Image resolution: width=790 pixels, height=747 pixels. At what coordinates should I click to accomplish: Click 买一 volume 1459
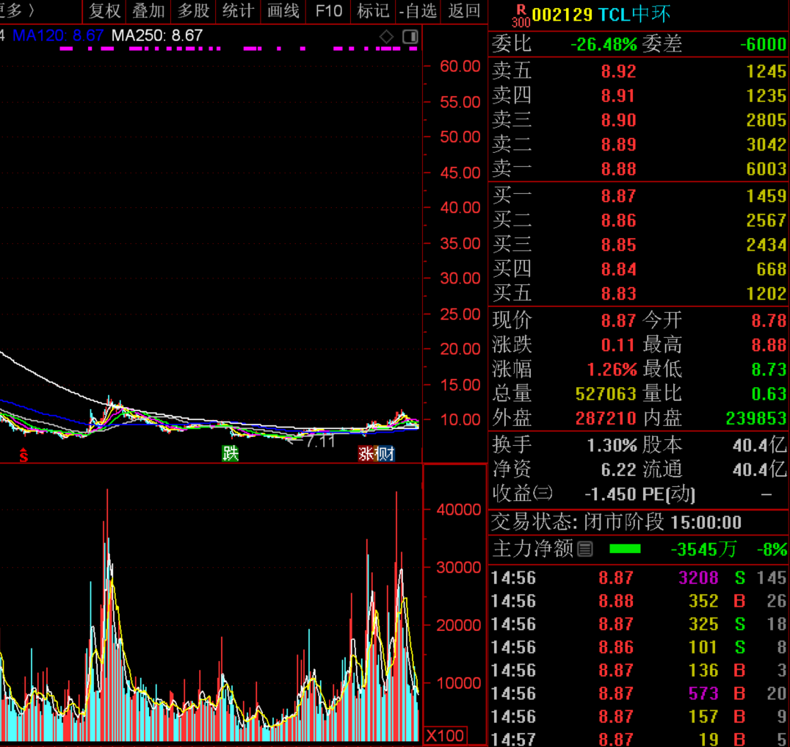766,196
